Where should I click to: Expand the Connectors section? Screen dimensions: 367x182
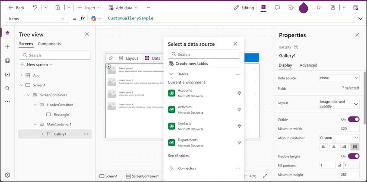171,168
